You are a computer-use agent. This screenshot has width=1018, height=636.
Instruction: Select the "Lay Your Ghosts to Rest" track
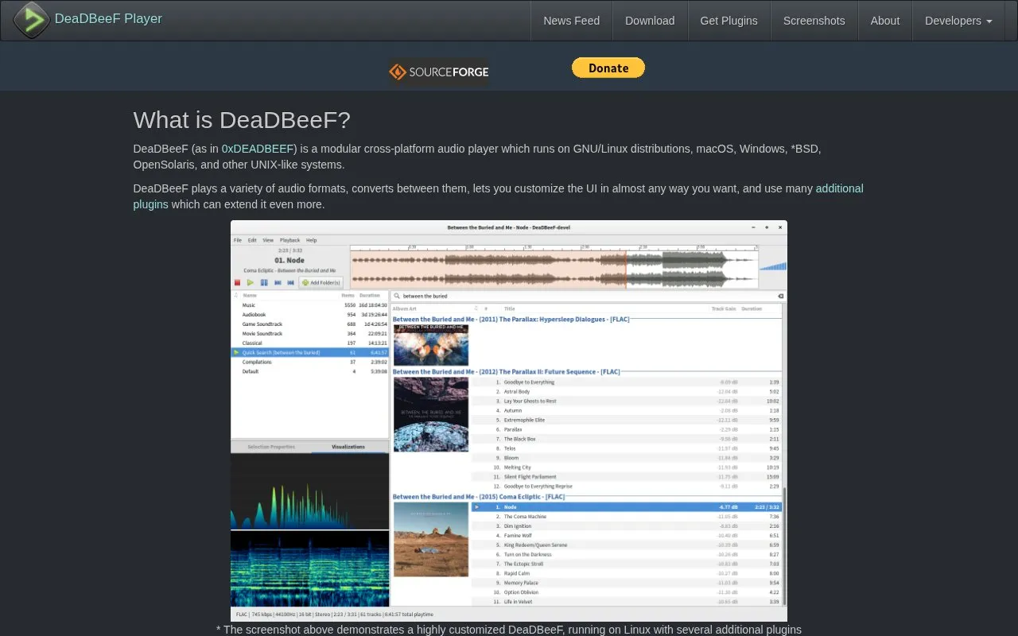tap(627, 401)
